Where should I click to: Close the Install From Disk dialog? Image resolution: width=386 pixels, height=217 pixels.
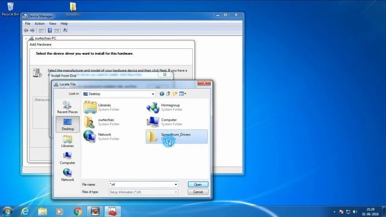click(x=165, y=74)
